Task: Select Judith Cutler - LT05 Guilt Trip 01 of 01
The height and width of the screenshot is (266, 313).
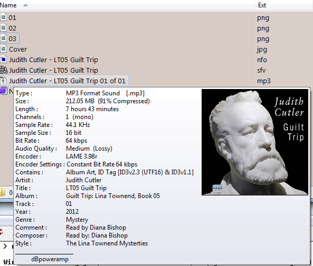Action: click(x=67, y=81)
